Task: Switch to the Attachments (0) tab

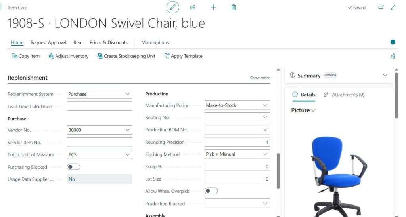Action: (x=344, y=95)
